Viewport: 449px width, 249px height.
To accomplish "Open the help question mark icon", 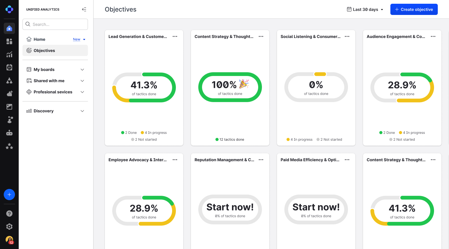I will [9, 214].
